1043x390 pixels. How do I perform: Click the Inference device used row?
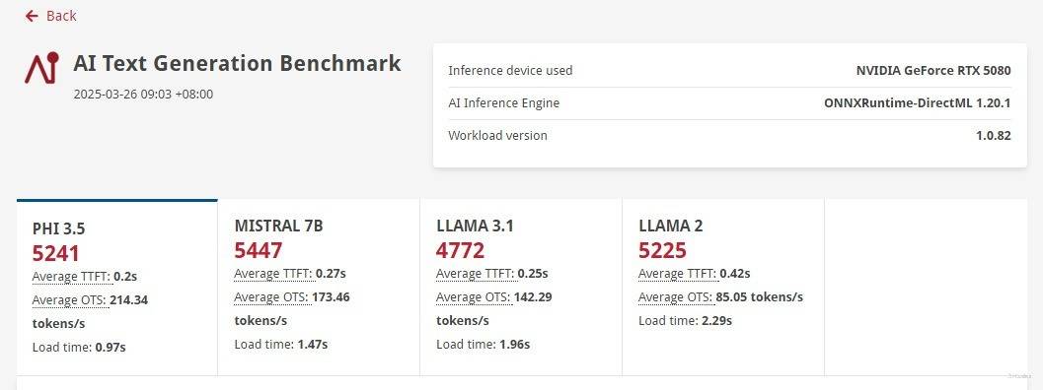[729, 71]
